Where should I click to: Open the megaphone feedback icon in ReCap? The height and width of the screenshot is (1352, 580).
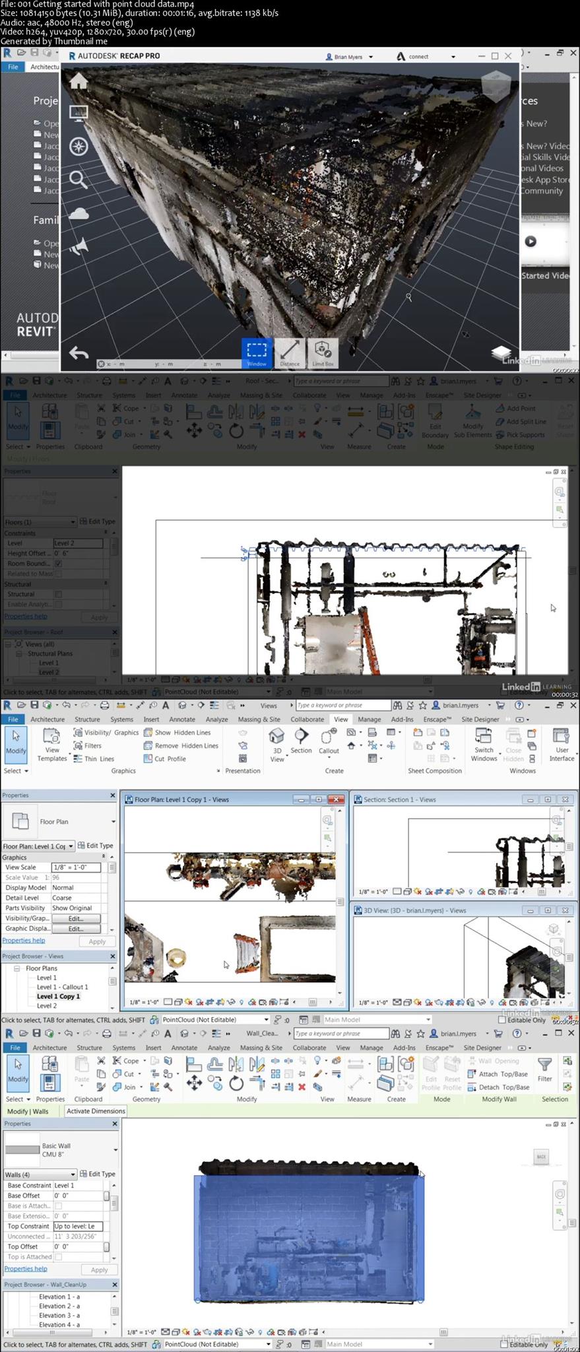coord(79,246)
